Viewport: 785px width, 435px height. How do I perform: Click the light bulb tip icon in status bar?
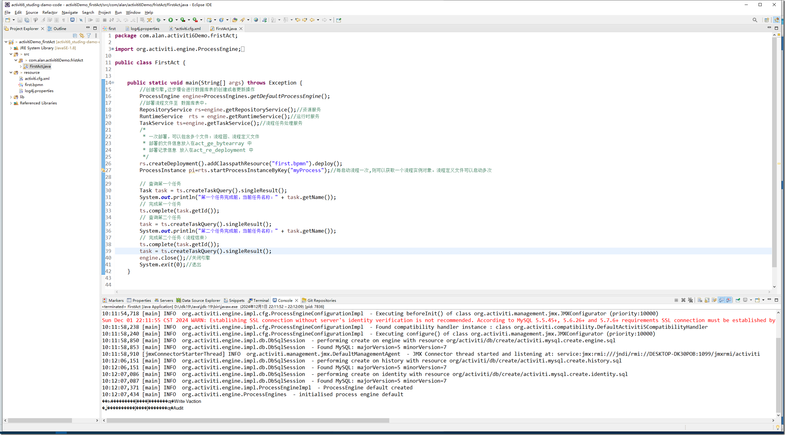coord(778,427)
